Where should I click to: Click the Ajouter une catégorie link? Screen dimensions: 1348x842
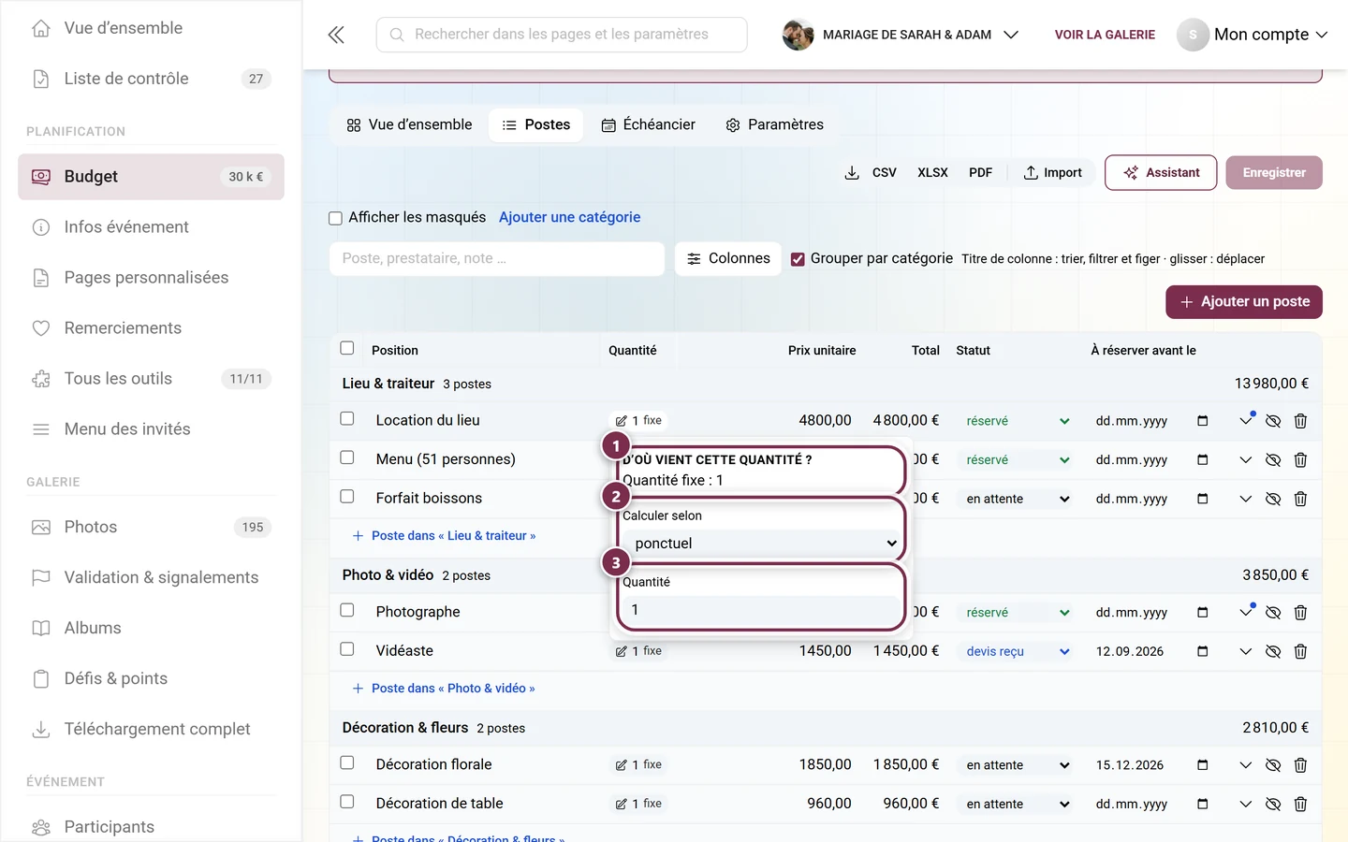[570, 217]
